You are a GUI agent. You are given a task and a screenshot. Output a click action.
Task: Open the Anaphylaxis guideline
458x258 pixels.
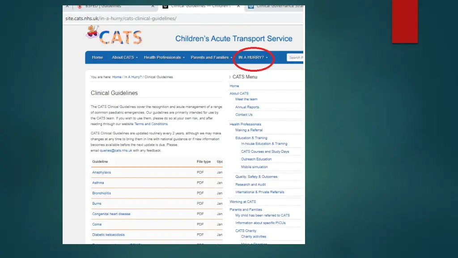coord(102,172)
